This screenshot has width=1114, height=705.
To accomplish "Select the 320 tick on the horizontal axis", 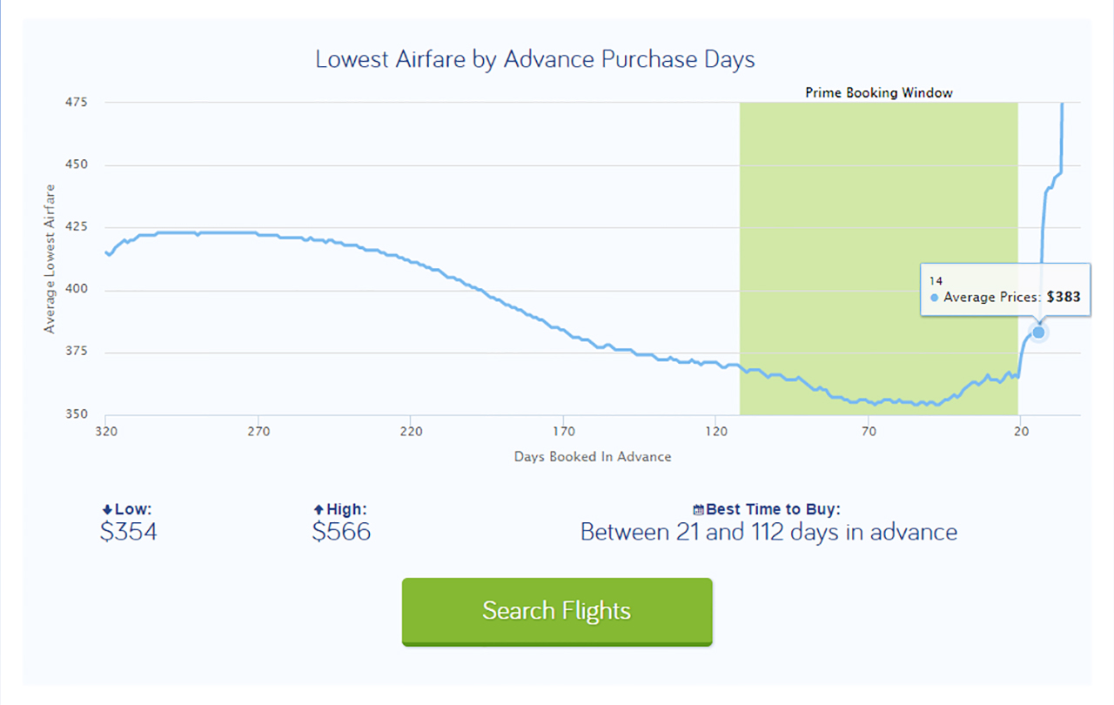I will pos(104,430).
